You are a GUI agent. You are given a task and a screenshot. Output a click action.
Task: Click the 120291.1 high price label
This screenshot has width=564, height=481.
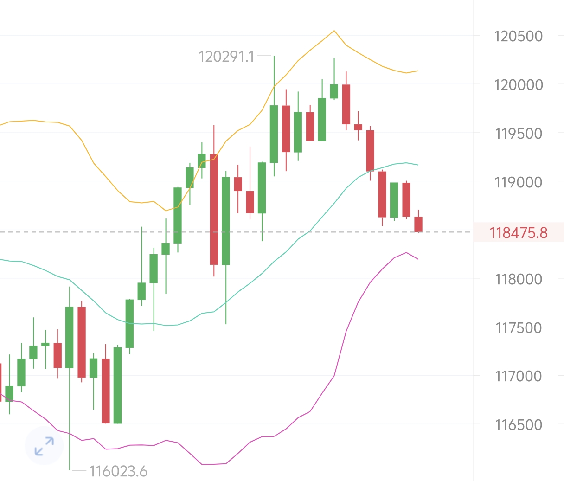226,57
